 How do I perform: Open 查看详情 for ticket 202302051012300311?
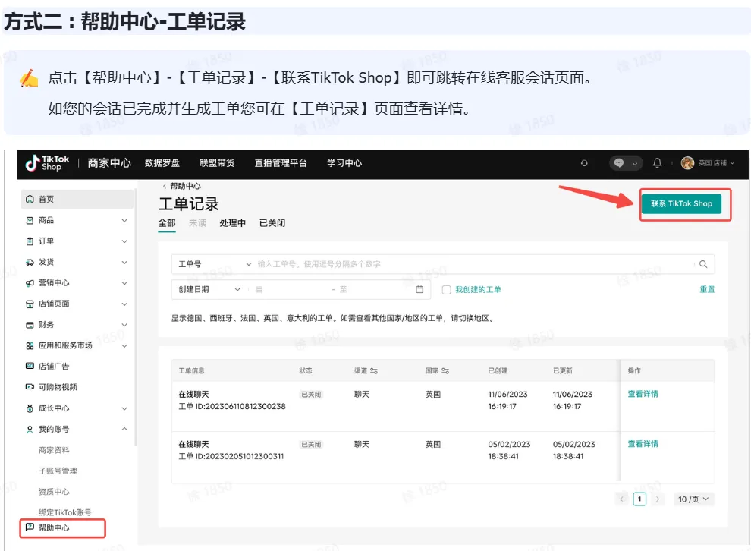point(643,444)
